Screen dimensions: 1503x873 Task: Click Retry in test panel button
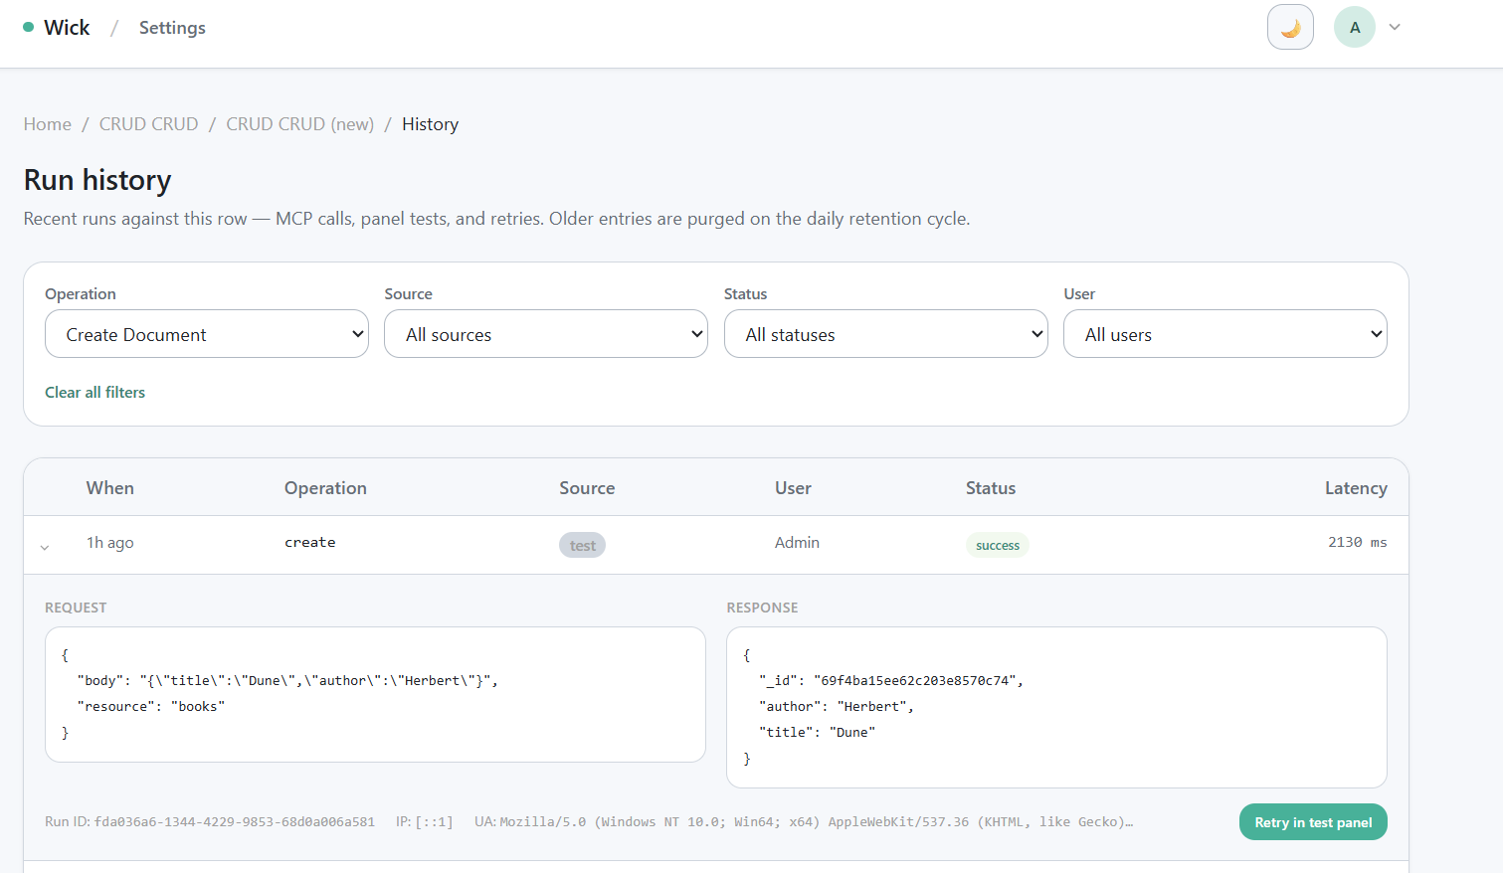point(1313,821)
